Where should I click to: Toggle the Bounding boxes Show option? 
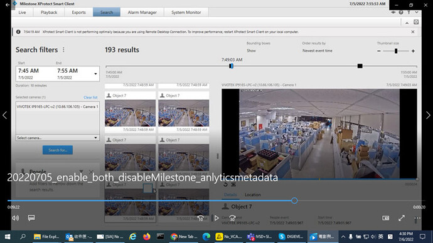click(x=251, y=51)
